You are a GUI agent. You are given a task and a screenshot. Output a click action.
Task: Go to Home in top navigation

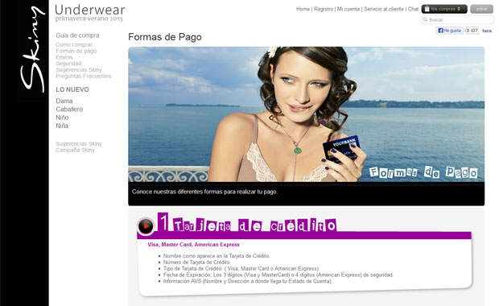point(303,9)
